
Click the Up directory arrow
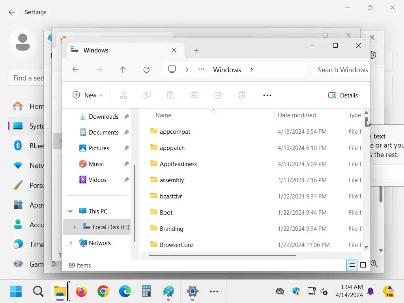[123, 69]
